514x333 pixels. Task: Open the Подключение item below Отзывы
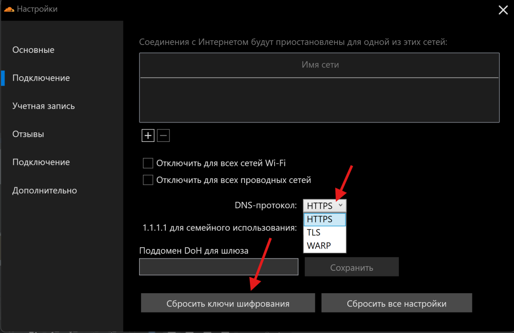coord(41,162)
